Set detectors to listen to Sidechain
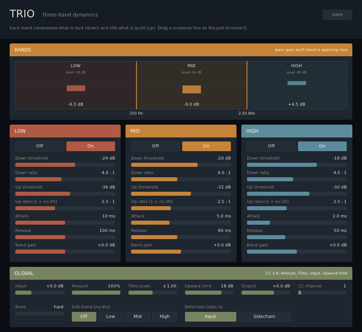 [x=264, y=317]
